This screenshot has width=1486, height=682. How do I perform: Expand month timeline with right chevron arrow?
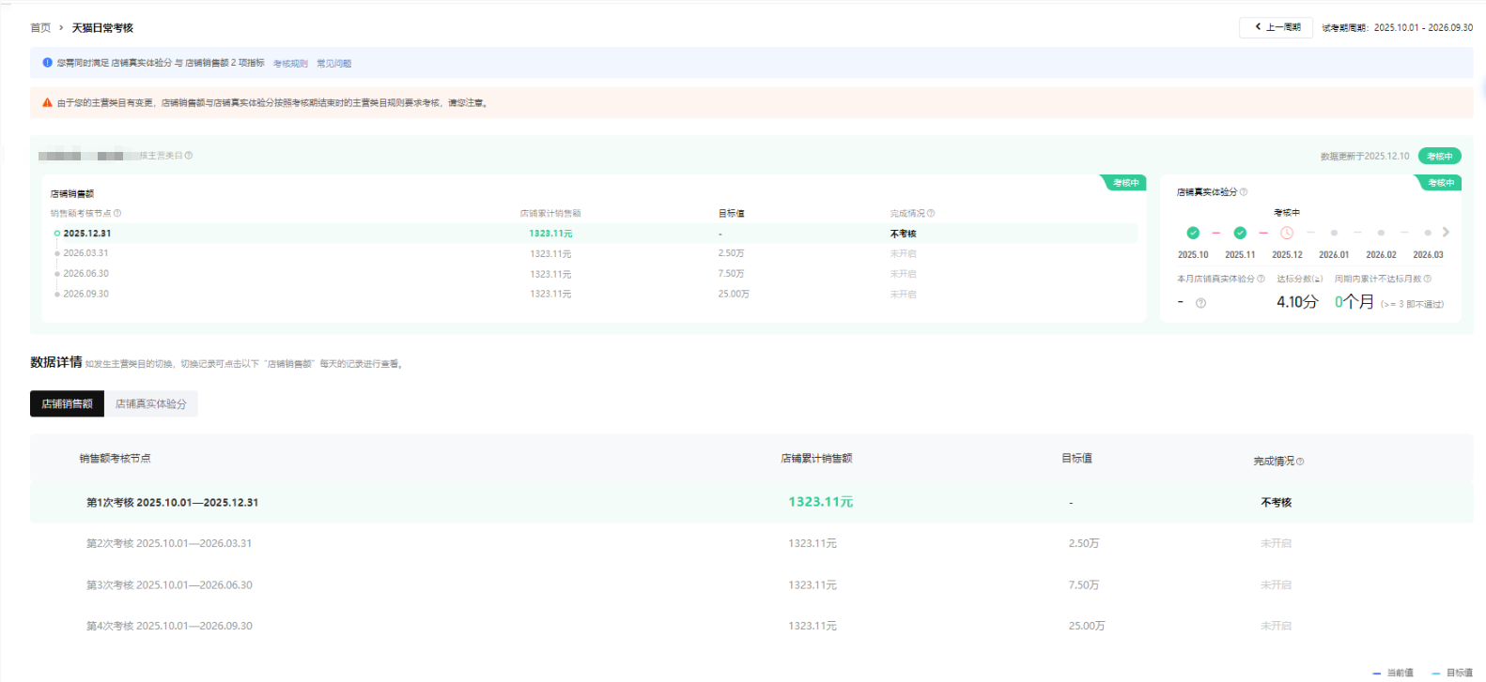coord(1446,232)
